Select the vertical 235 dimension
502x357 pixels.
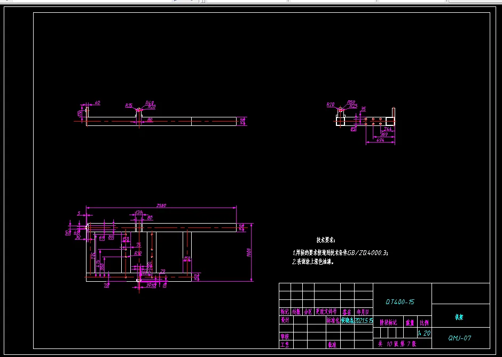tap(93, 256)
